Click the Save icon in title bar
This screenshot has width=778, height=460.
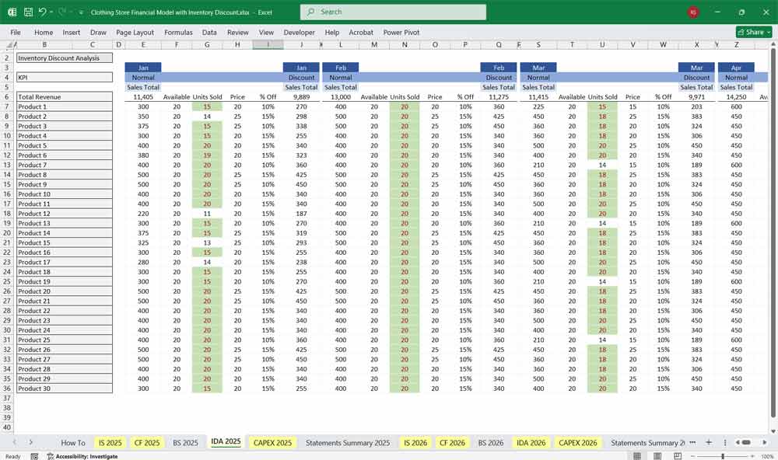(x=28, y=12)
